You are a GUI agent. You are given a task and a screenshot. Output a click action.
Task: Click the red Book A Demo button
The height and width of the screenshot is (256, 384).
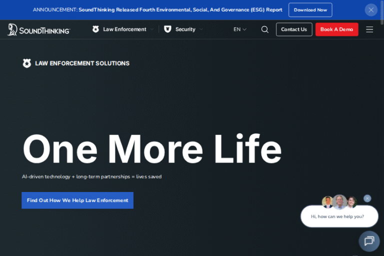coord(336,29)
